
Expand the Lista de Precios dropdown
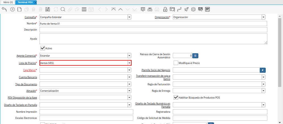point(129,63)
